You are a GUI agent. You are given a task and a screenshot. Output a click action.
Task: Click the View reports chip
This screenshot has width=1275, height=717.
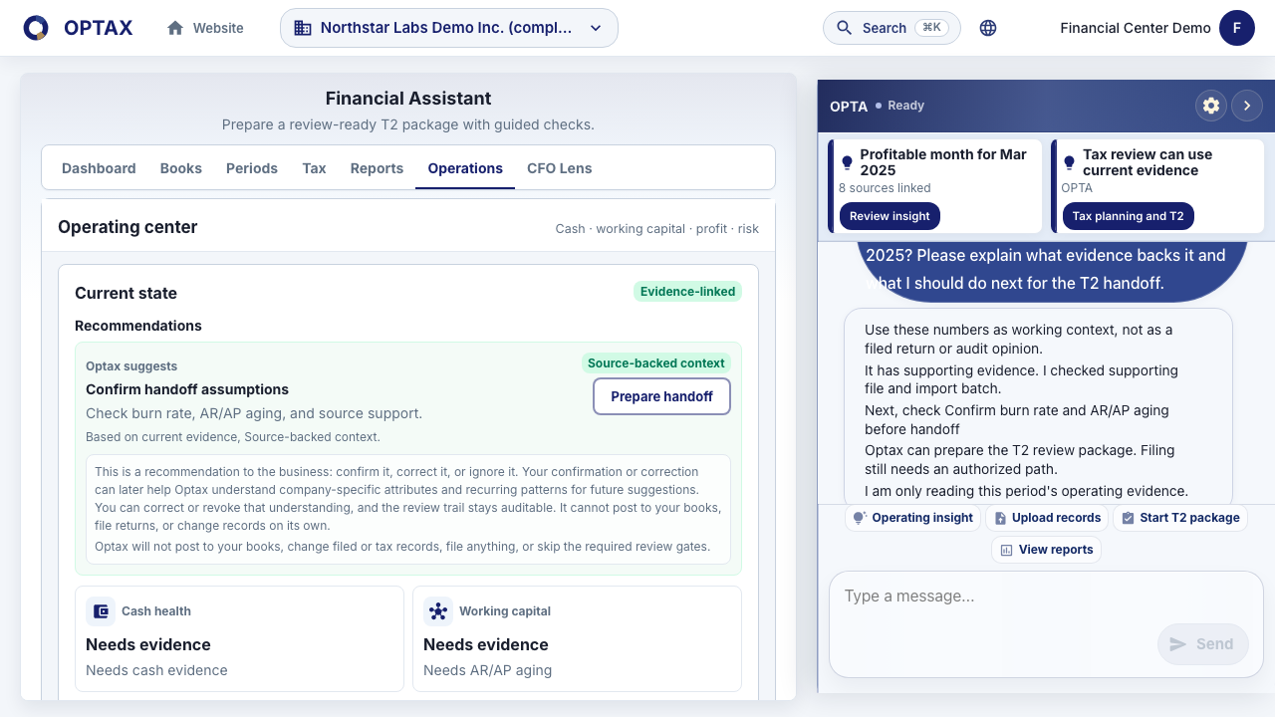[1046, 550]
